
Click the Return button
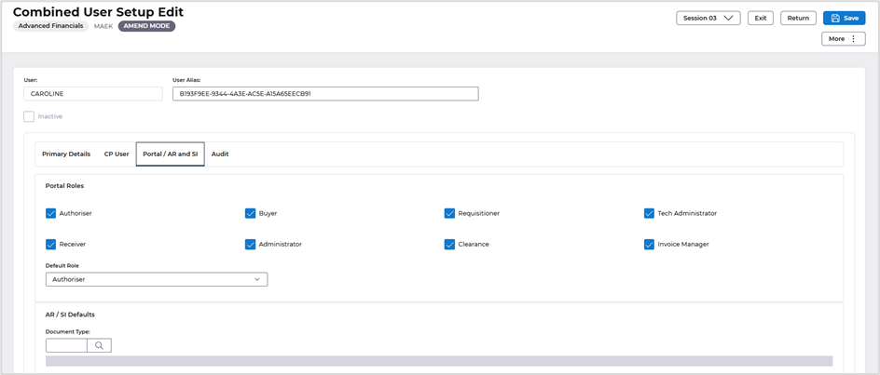[798, 18]
